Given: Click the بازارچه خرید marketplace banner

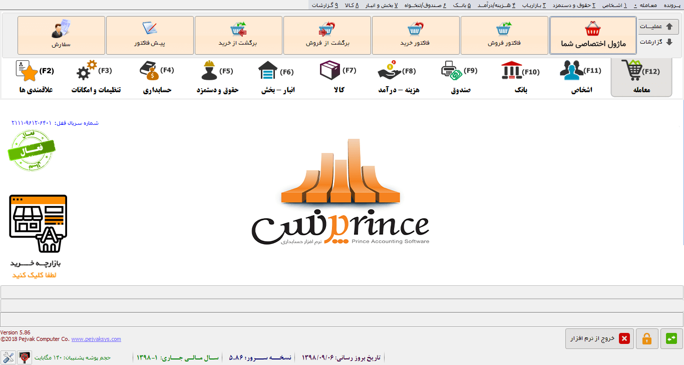Looking at the screenshot, I should coord(38,236).
